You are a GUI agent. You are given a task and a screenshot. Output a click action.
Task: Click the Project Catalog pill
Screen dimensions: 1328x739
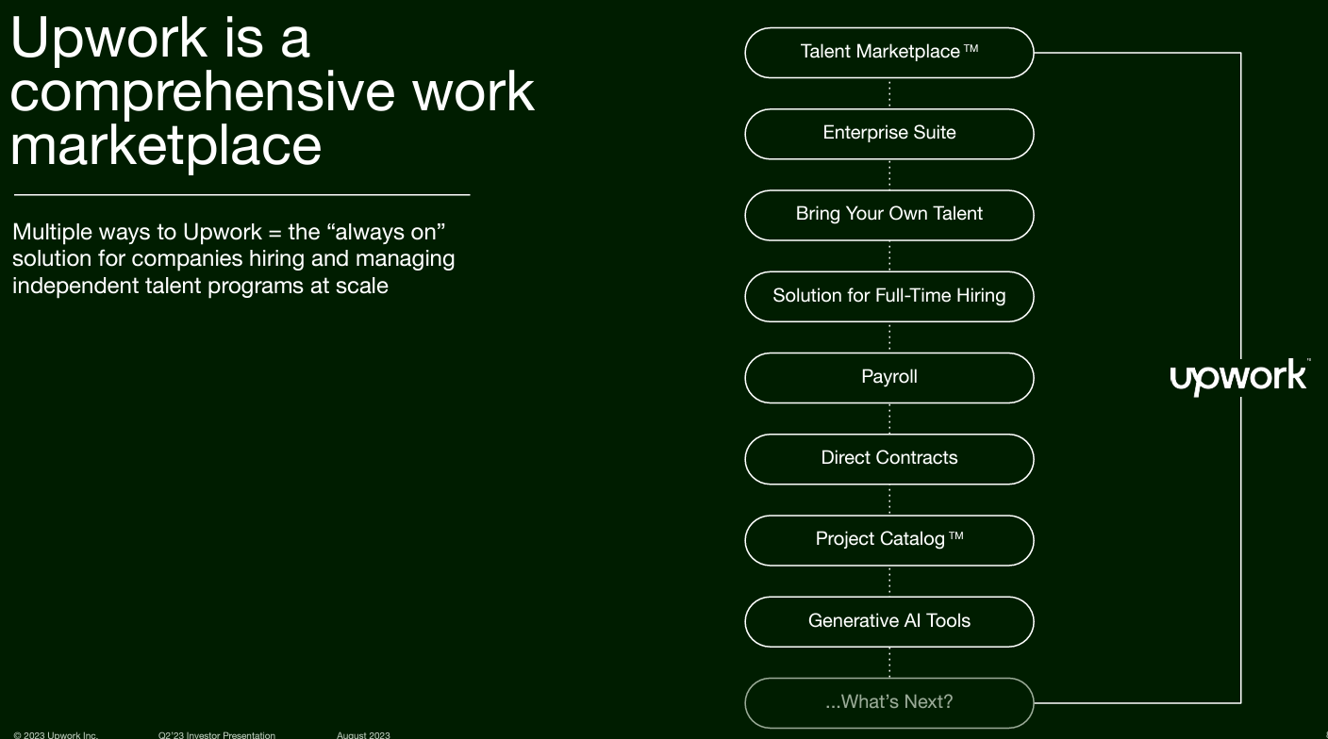pyautogui.click(x=889, y=540)
